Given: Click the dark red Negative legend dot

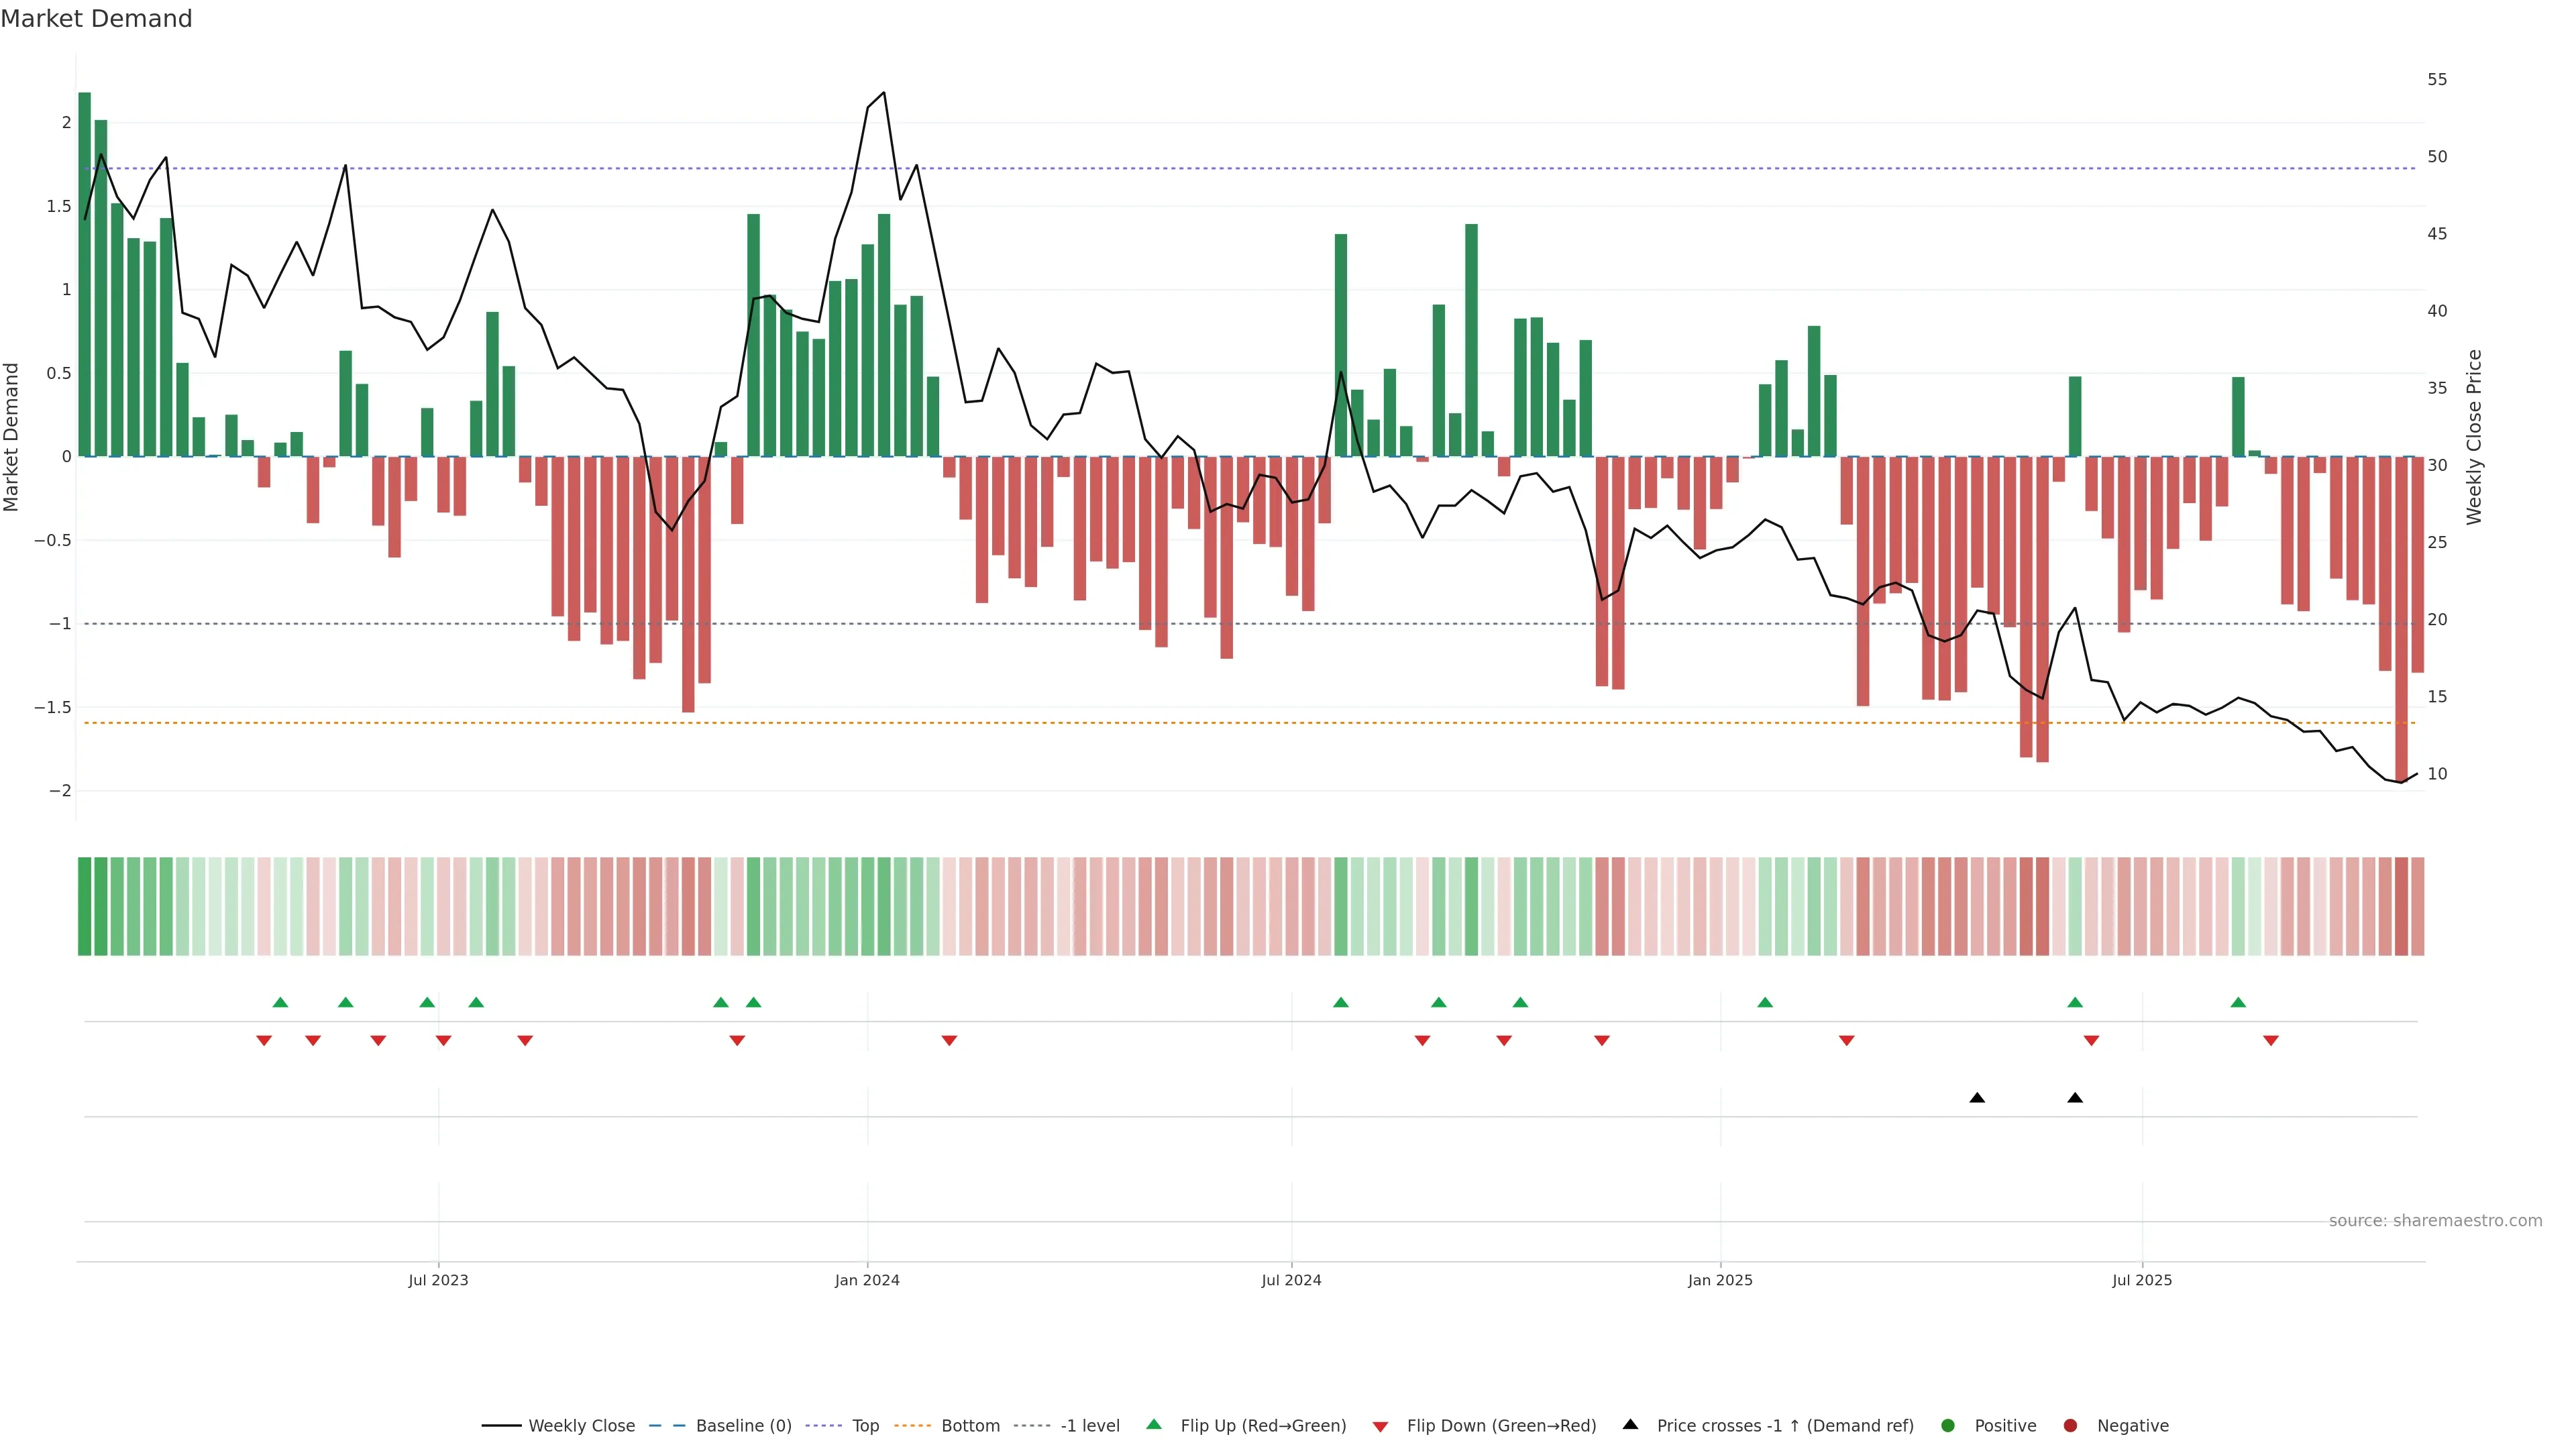Looking at the screenshot, I should [x=2070, y=1425].
